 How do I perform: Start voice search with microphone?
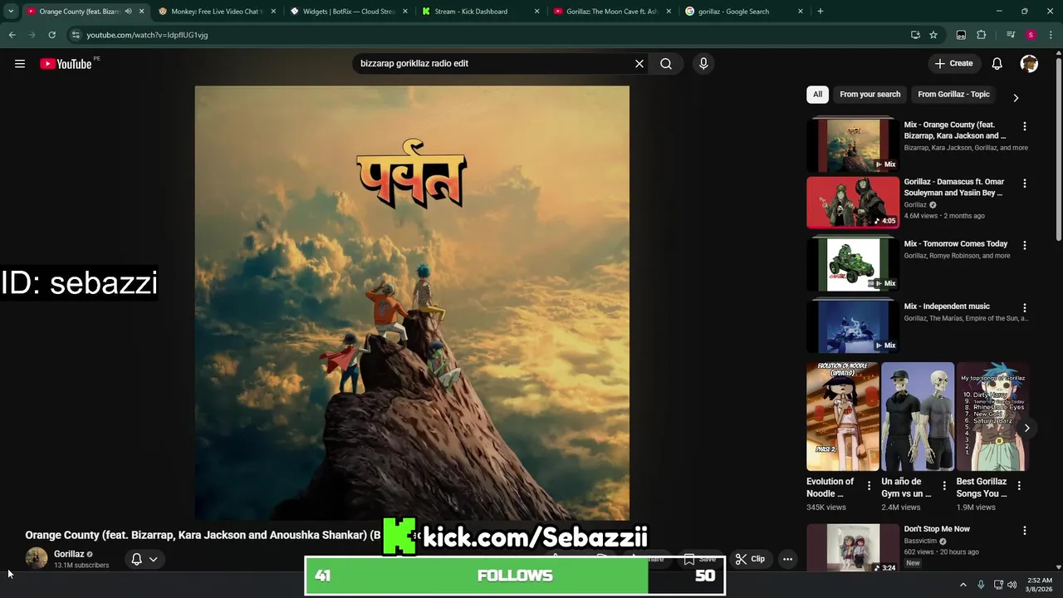point(703,64)
